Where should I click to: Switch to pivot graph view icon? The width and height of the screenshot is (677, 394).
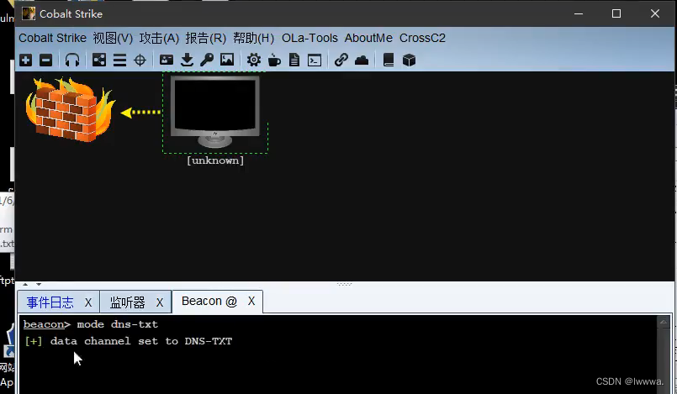(99, 60)
